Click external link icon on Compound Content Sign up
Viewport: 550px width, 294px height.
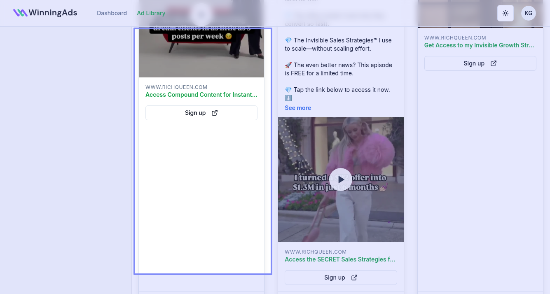tap(215, 113)
